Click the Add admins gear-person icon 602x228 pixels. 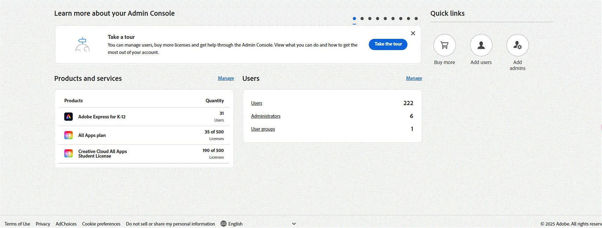point(517,45)
